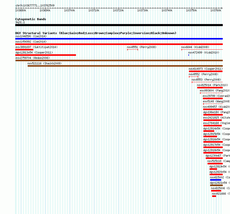Open the dgv12821n54 variant label
Screen dimensions: 230x214
(x=220, y=183)
